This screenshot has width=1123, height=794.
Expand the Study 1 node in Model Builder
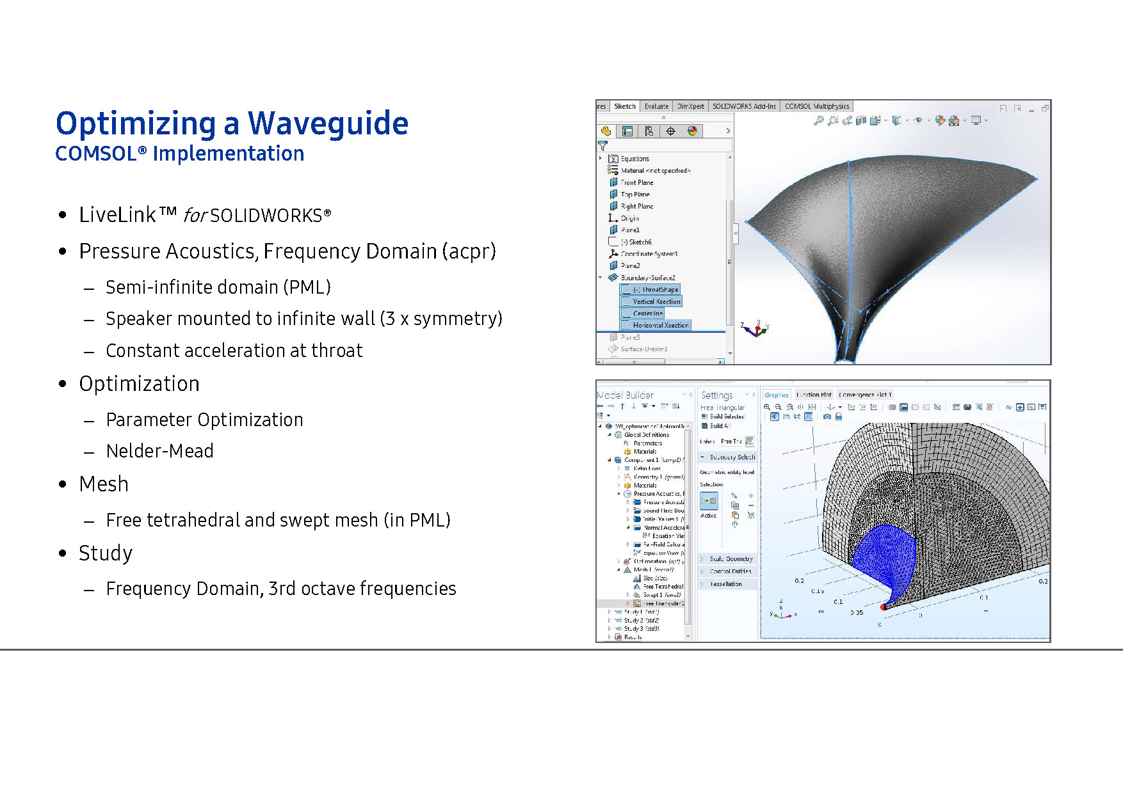click(609, 612)
